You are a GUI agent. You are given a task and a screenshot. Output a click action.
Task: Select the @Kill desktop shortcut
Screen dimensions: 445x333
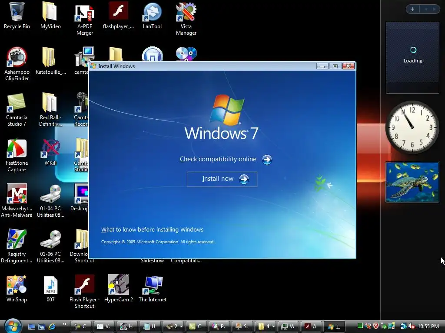click(x=50, y=152)
